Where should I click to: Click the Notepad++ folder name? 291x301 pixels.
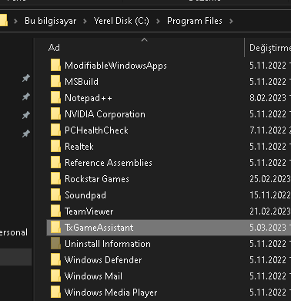click(89, 98)
